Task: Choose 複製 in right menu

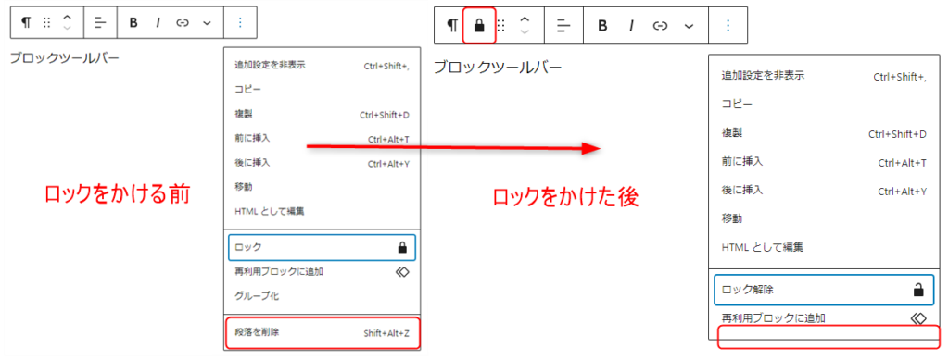Action: click(x=823, y=133)
